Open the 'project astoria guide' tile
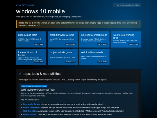The height and width of the screenshot is (118, 157). [x=63, y=57]
